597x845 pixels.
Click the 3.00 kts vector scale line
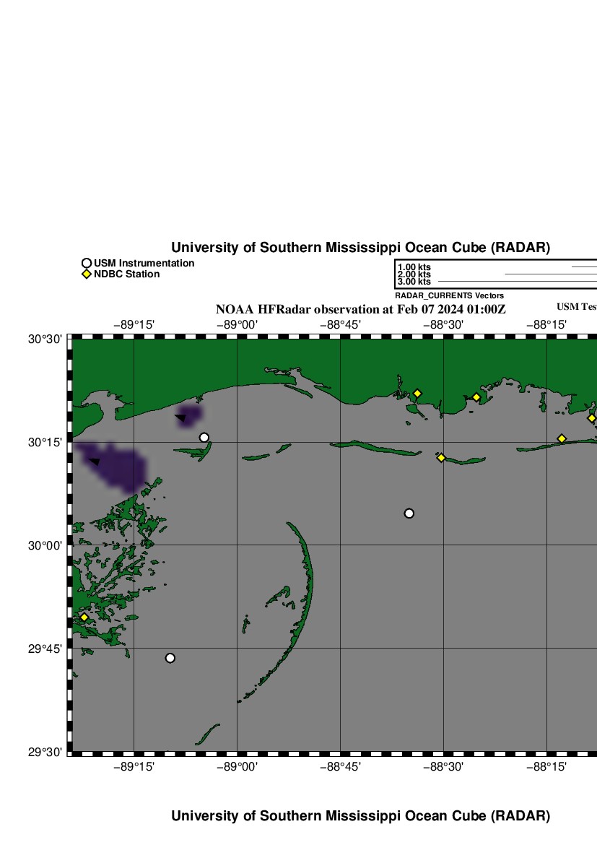pyautogui.click(x=517, y=282)
